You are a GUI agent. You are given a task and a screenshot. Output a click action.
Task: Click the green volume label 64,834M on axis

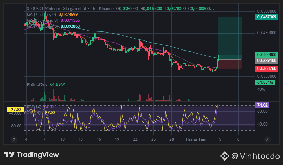click(x=265, y=82)
